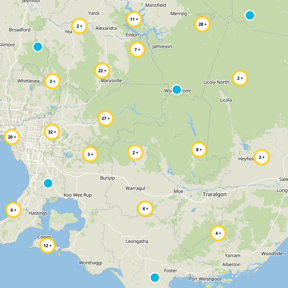Click the blue pin near Kilmore
Screen dimensions: 288x288
pyautogui.click(x=38, y=46)
